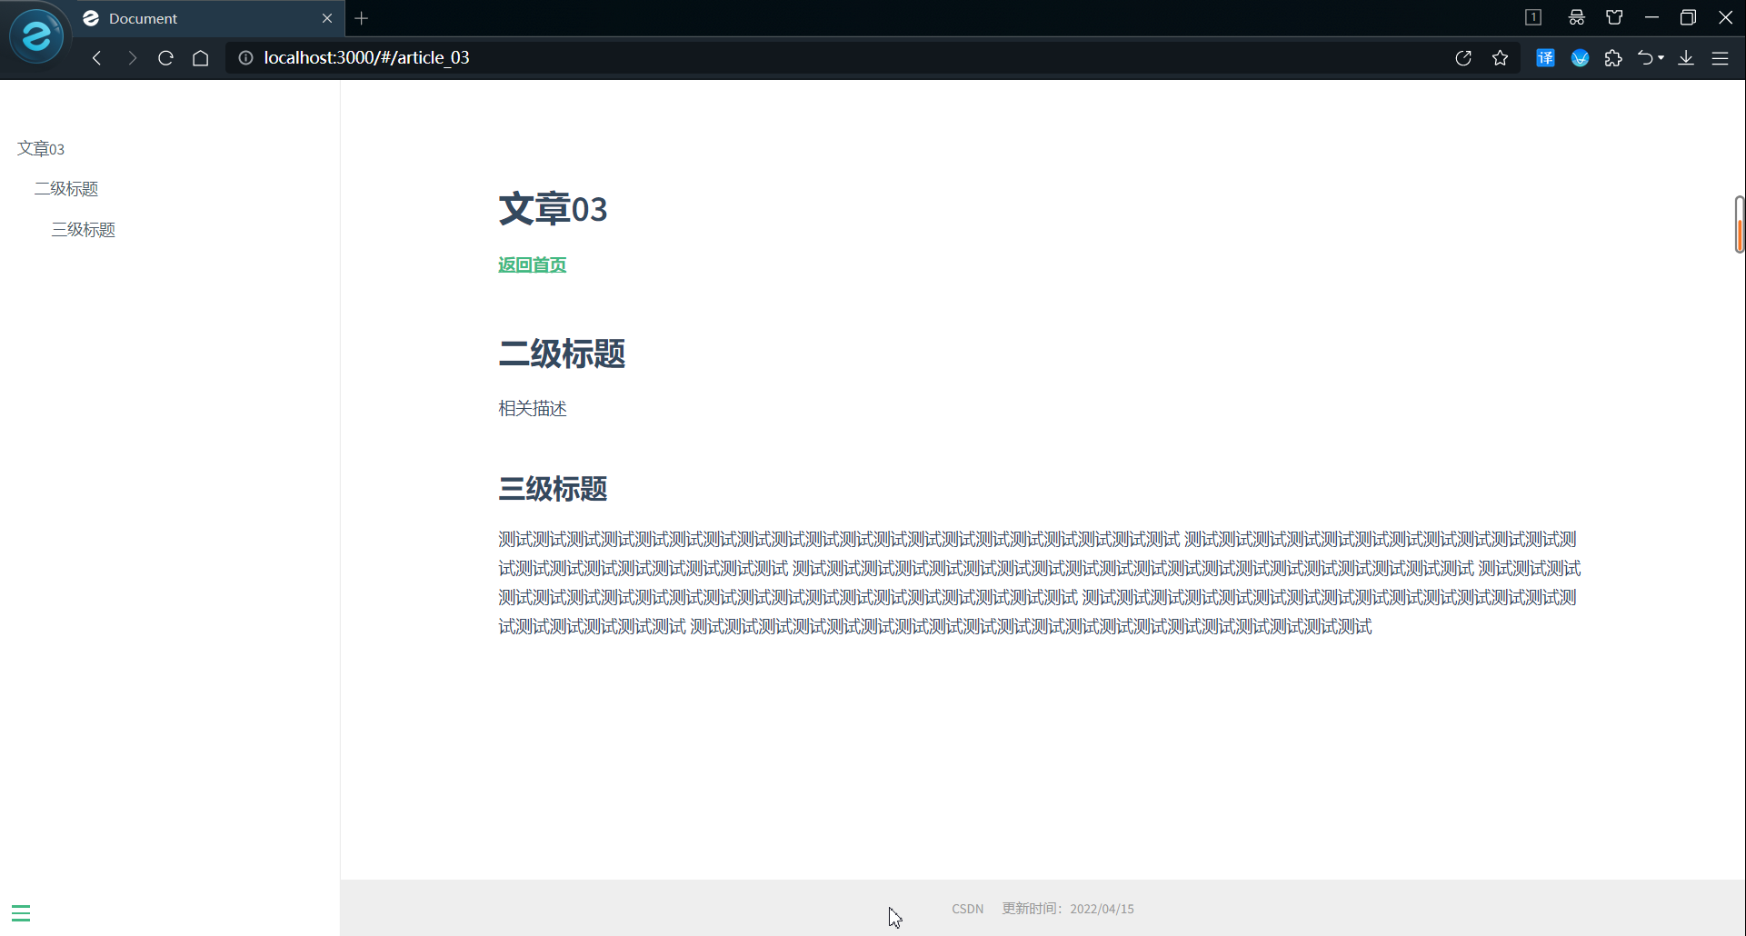Click the 更新时间：2022/04/15 footer text

pos(1068,909)
